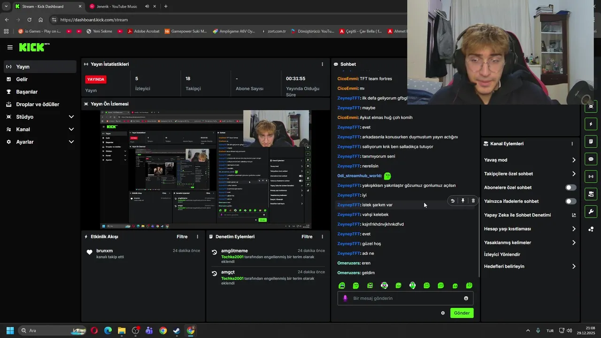Click the reply arrow on the 'istek şarkım var' message
Viewport: 601px width, 338px height.
click(453, 201)
